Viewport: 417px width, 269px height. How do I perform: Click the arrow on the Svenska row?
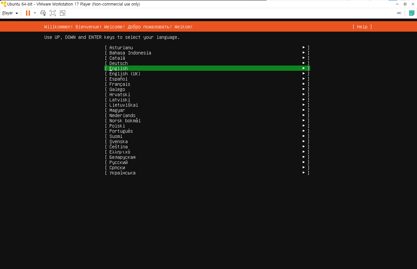[304, 142]
